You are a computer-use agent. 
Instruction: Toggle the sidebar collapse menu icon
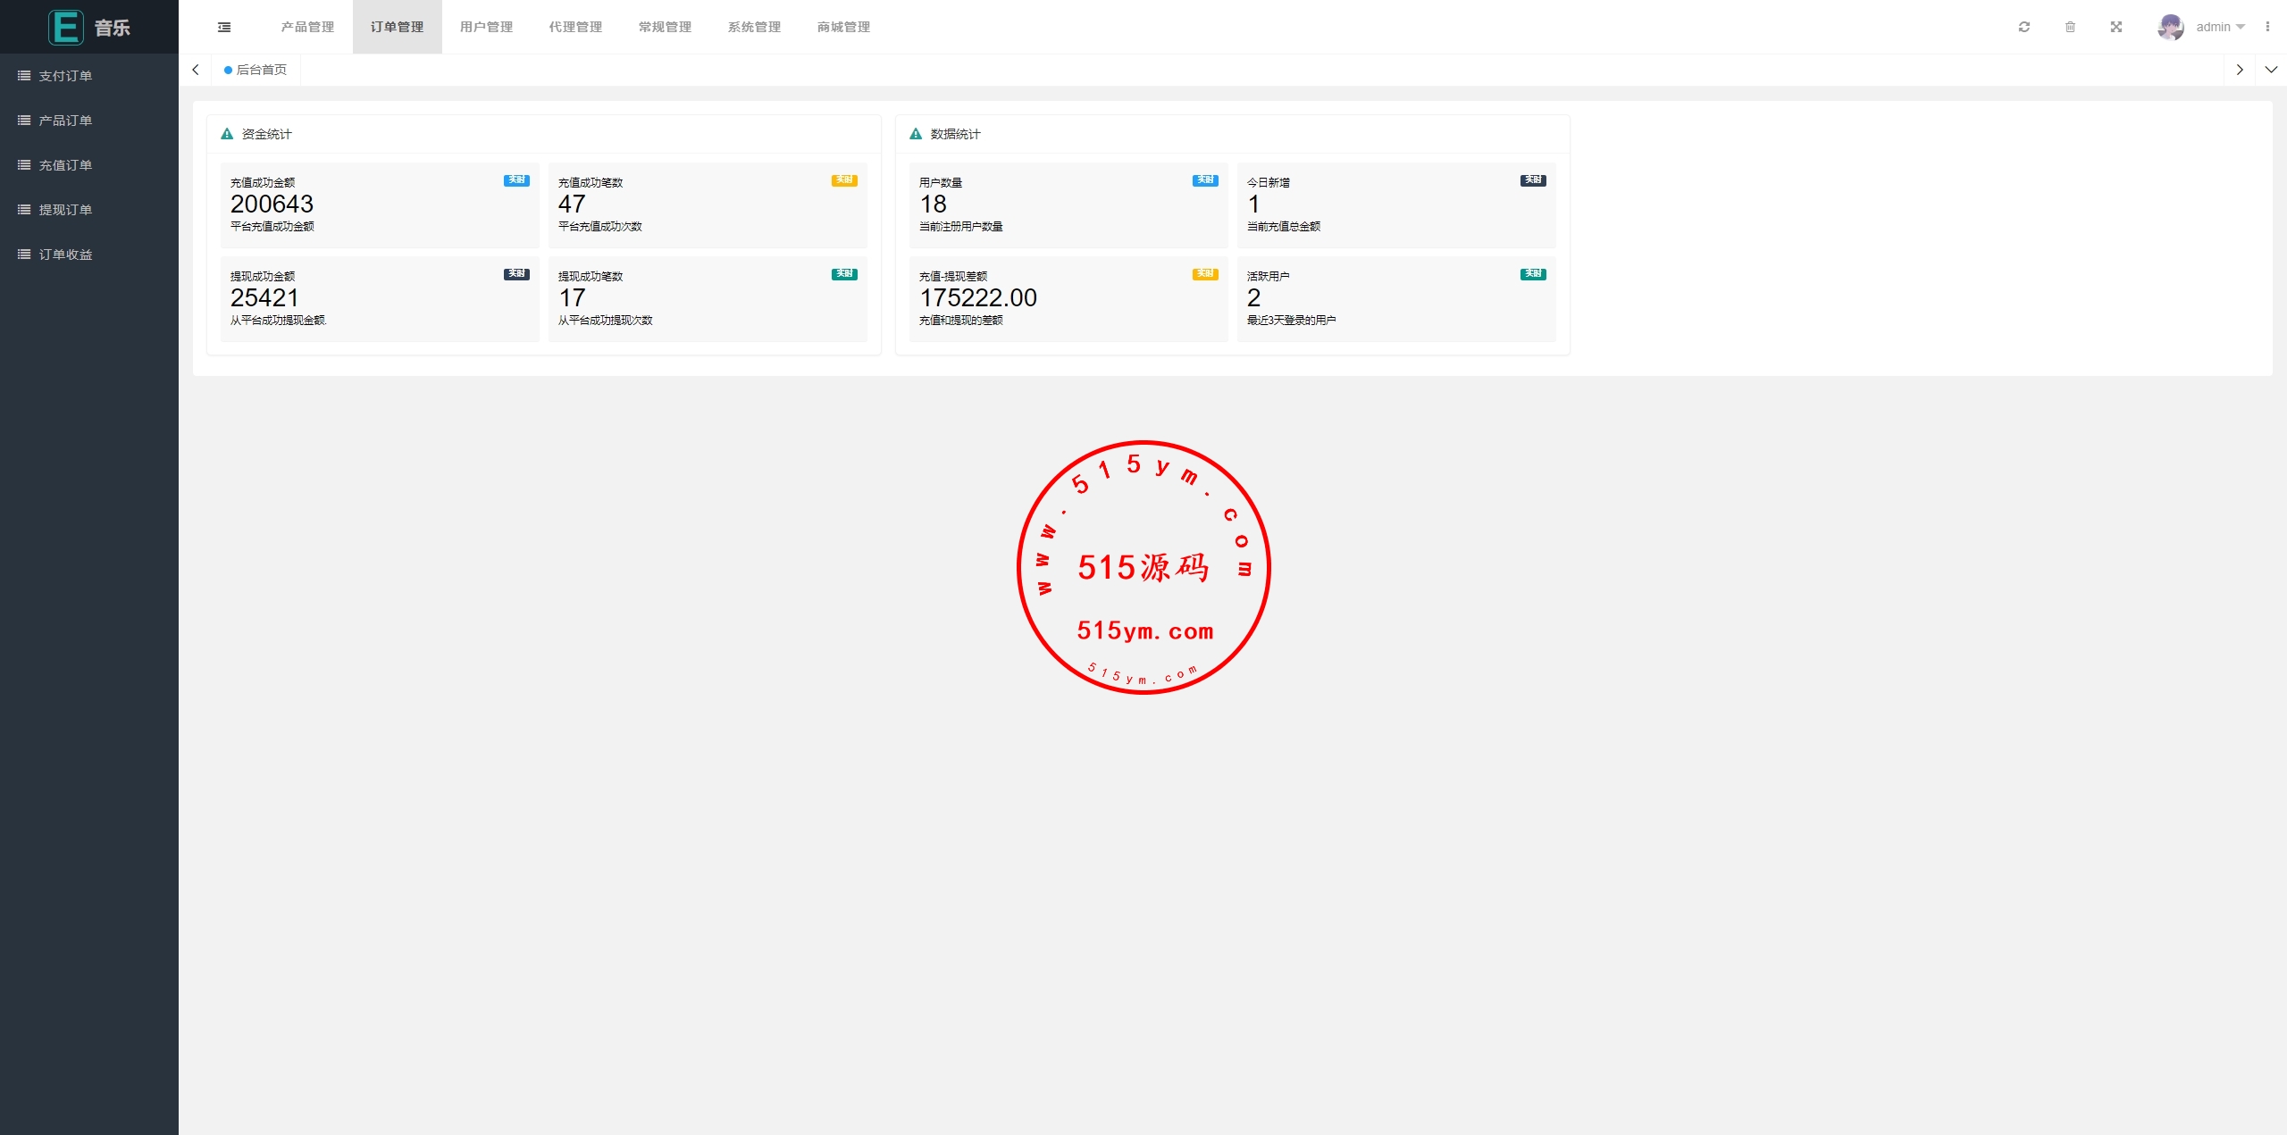pyautogui.click(x=224, y=27)
